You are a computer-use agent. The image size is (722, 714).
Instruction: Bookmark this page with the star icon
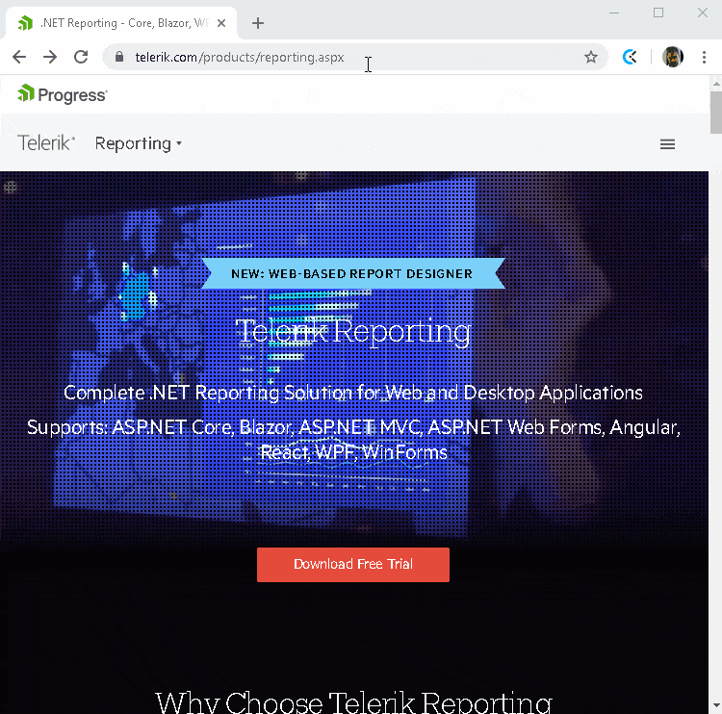pos(591,57)
